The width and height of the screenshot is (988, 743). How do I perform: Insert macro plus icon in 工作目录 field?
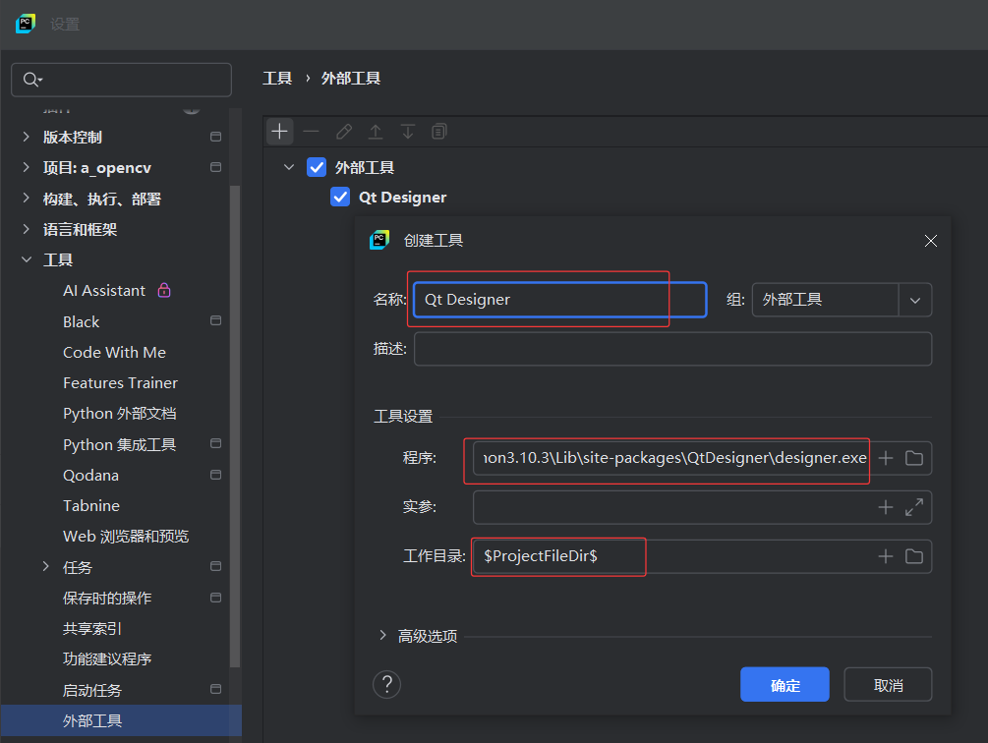pyautogui.click(x=886, y=556)
